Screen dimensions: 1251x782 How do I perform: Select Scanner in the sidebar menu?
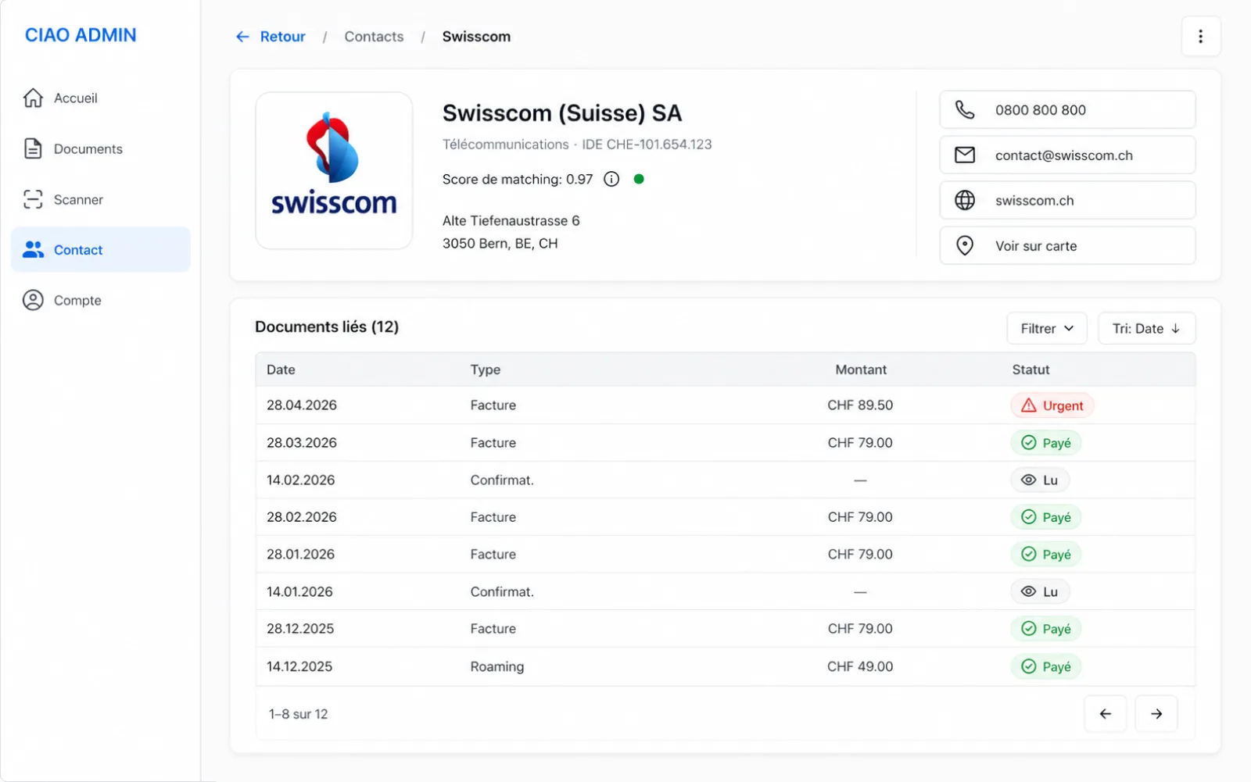[x=101, y=199]
